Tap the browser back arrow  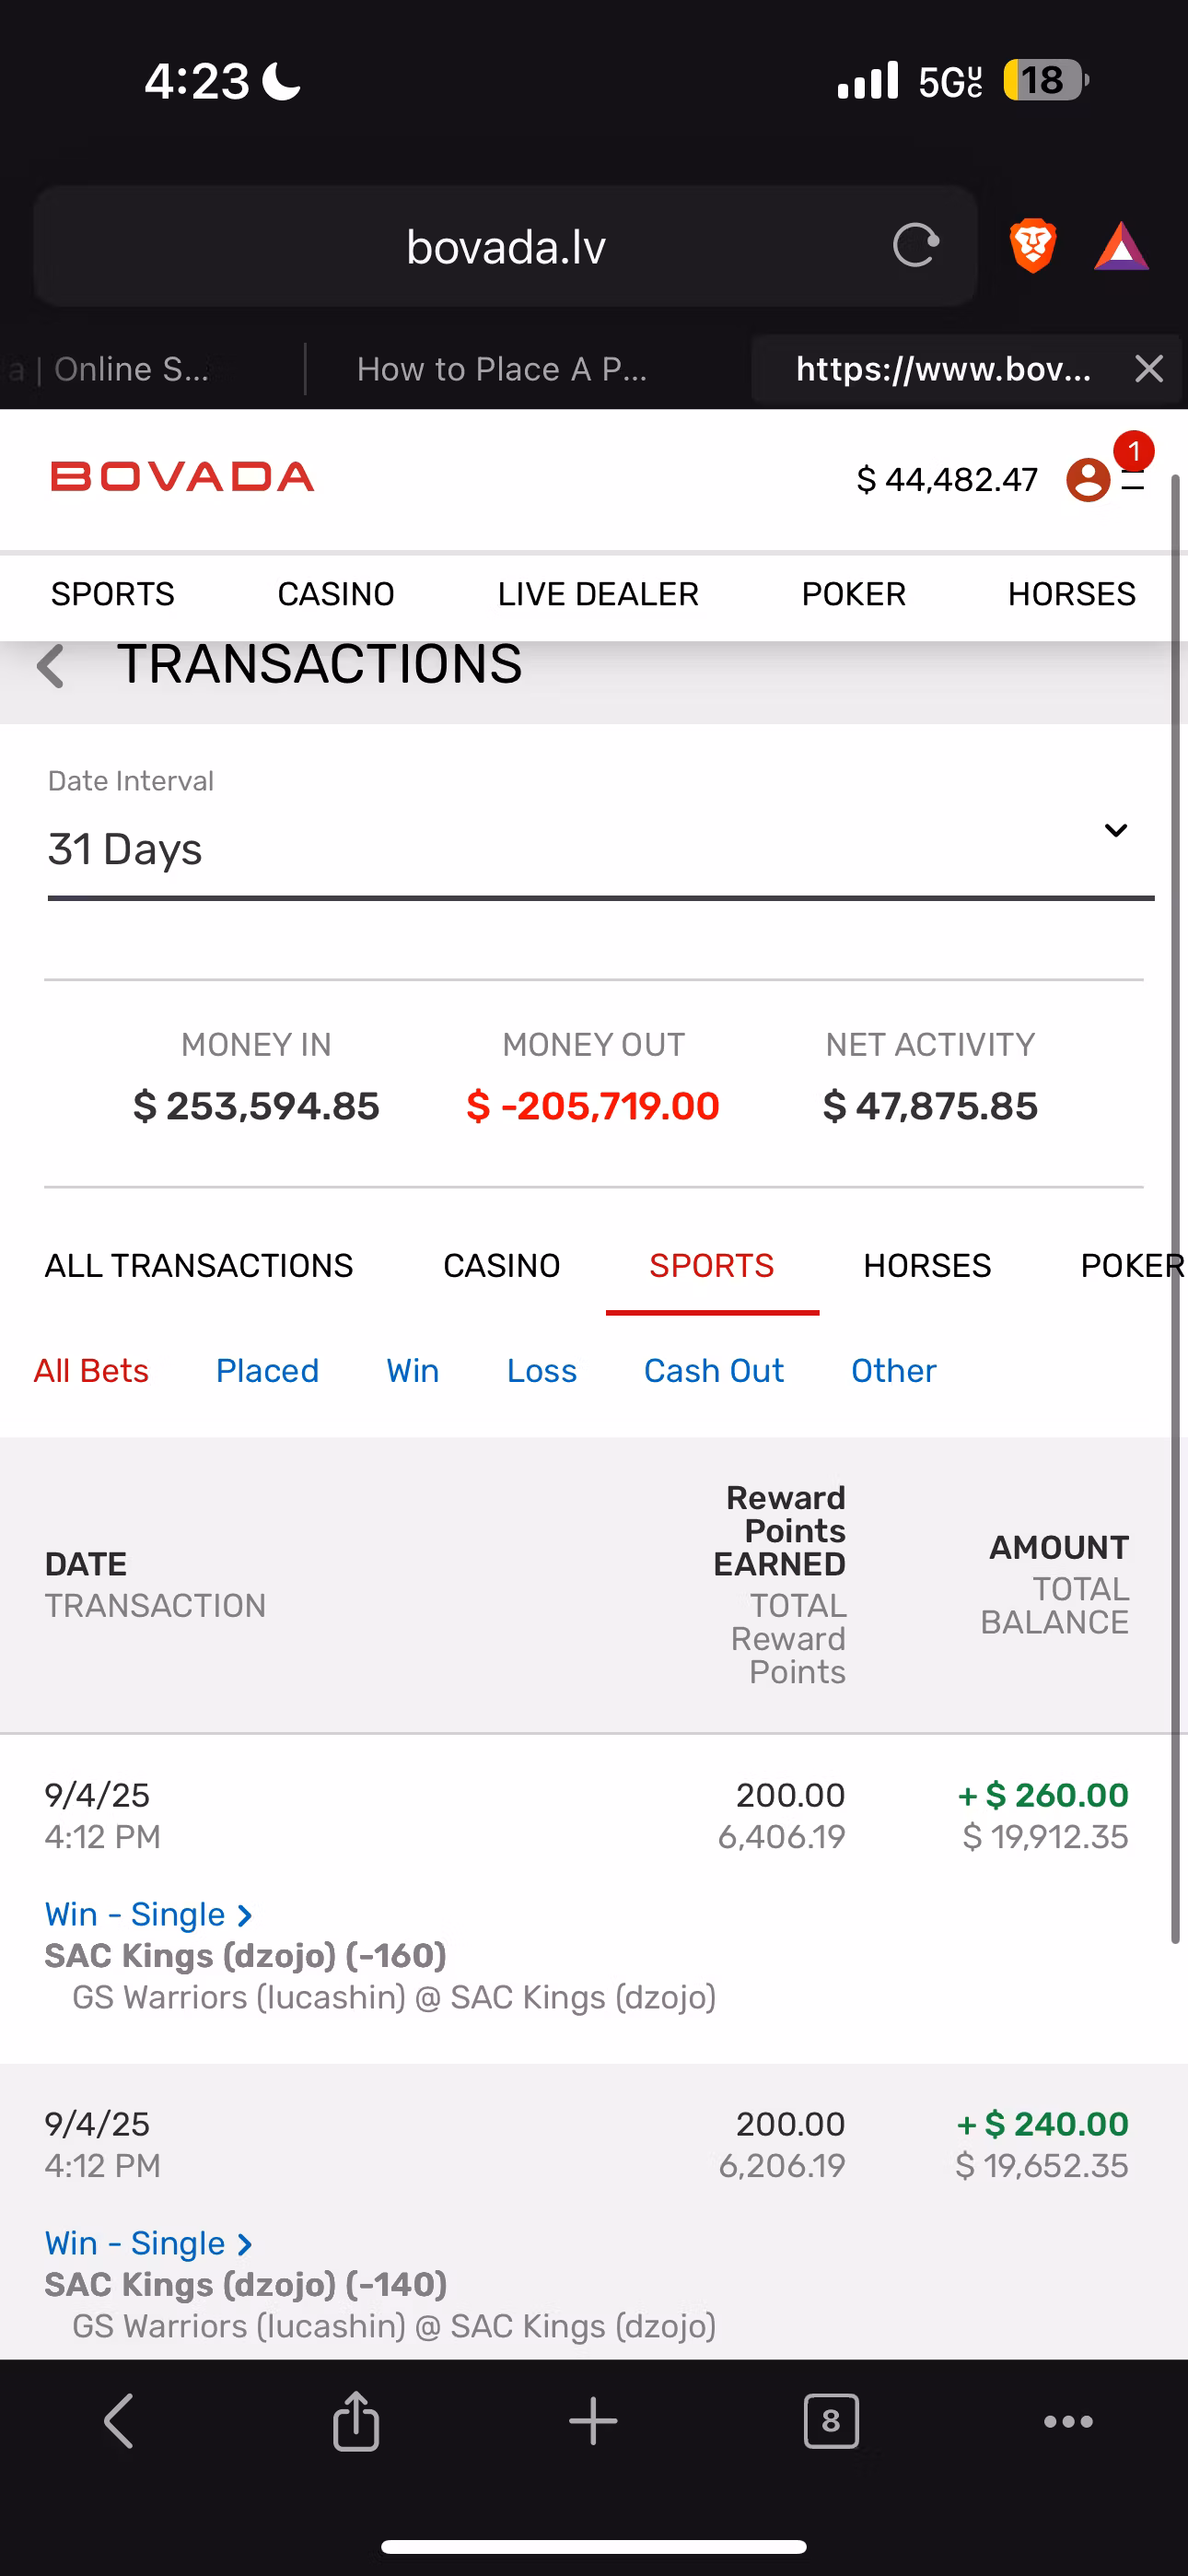tap(119, 2421)
